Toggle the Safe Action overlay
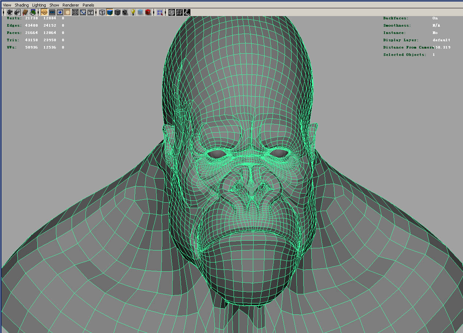Viewport: 463px width, 333px height. 83,12
